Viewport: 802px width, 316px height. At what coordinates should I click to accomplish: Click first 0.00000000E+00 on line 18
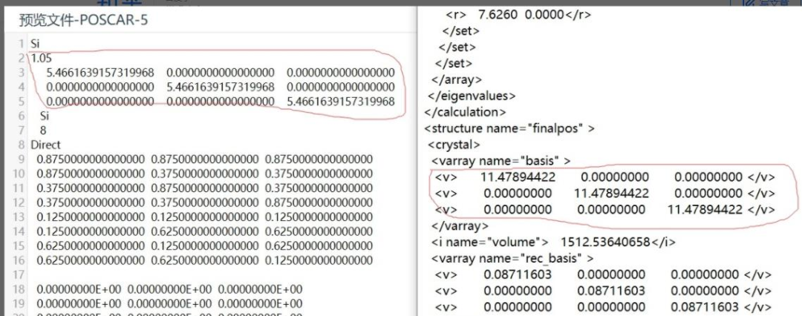coord(79,289)
